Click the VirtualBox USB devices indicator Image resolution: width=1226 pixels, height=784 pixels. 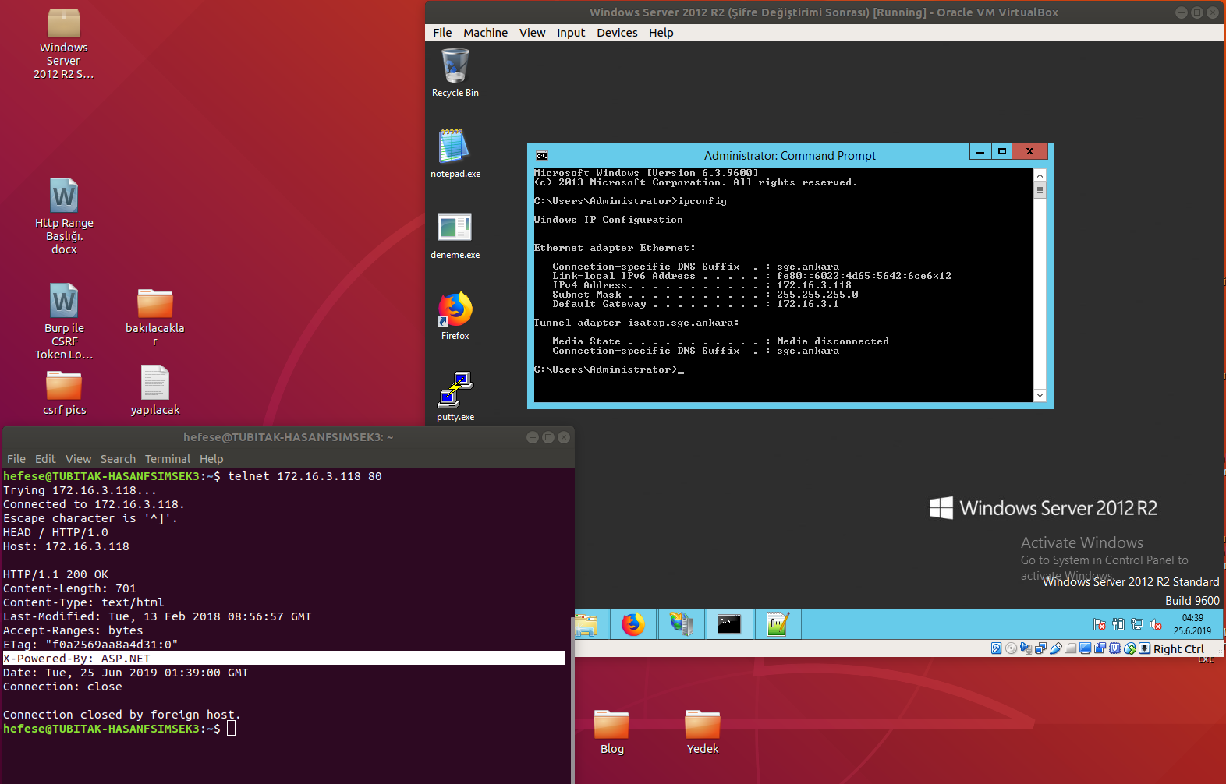pos(1056,648)
